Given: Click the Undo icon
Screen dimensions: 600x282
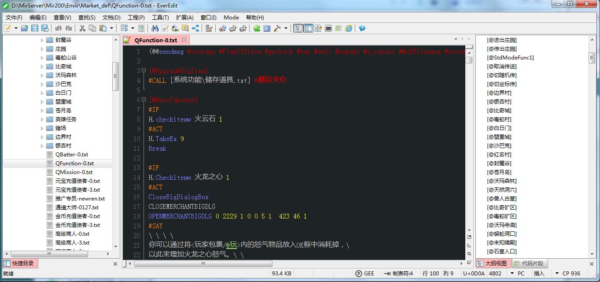Looking at the screenshot, I should [58, 28].
